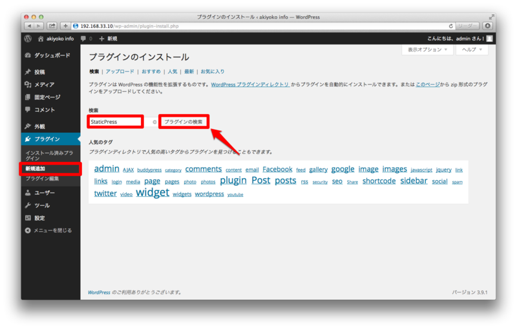Click プラグインの検索 search button
The width and height of the screenshot is (517, 329).
click(x=184, y=122)
